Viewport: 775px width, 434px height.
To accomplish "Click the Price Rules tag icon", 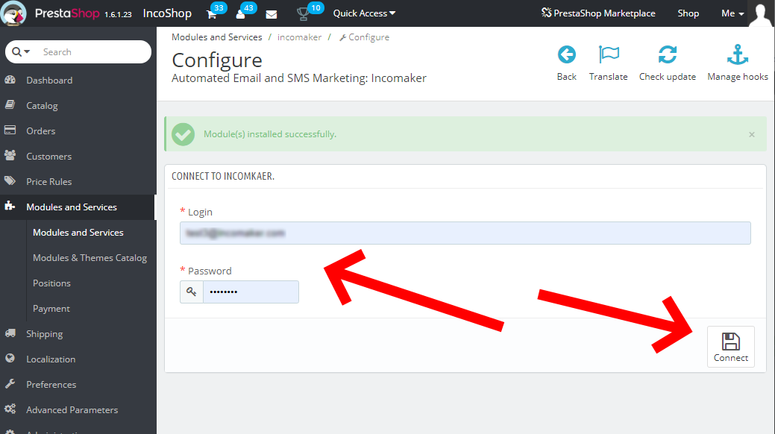I will (10, 180).
